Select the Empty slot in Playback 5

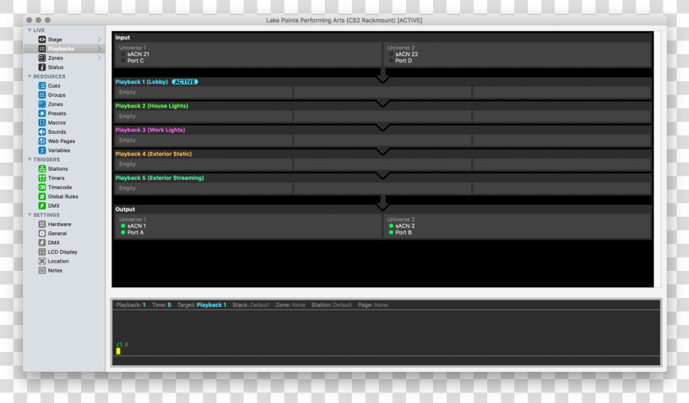coord(203,188)
